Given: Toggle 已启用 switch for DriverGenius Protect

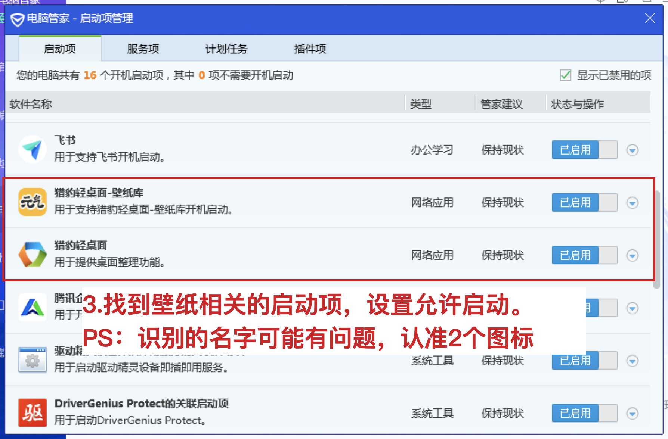Looking at the screenshot, I should (584, 413).
